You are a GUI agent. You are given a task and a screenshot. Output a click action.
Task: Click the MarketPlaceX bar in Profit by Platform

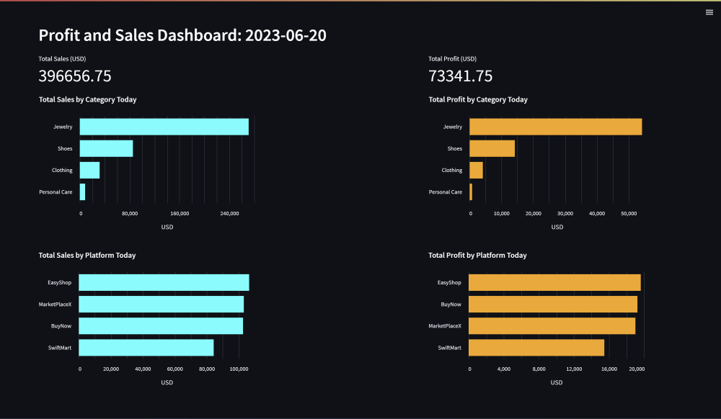552,326
